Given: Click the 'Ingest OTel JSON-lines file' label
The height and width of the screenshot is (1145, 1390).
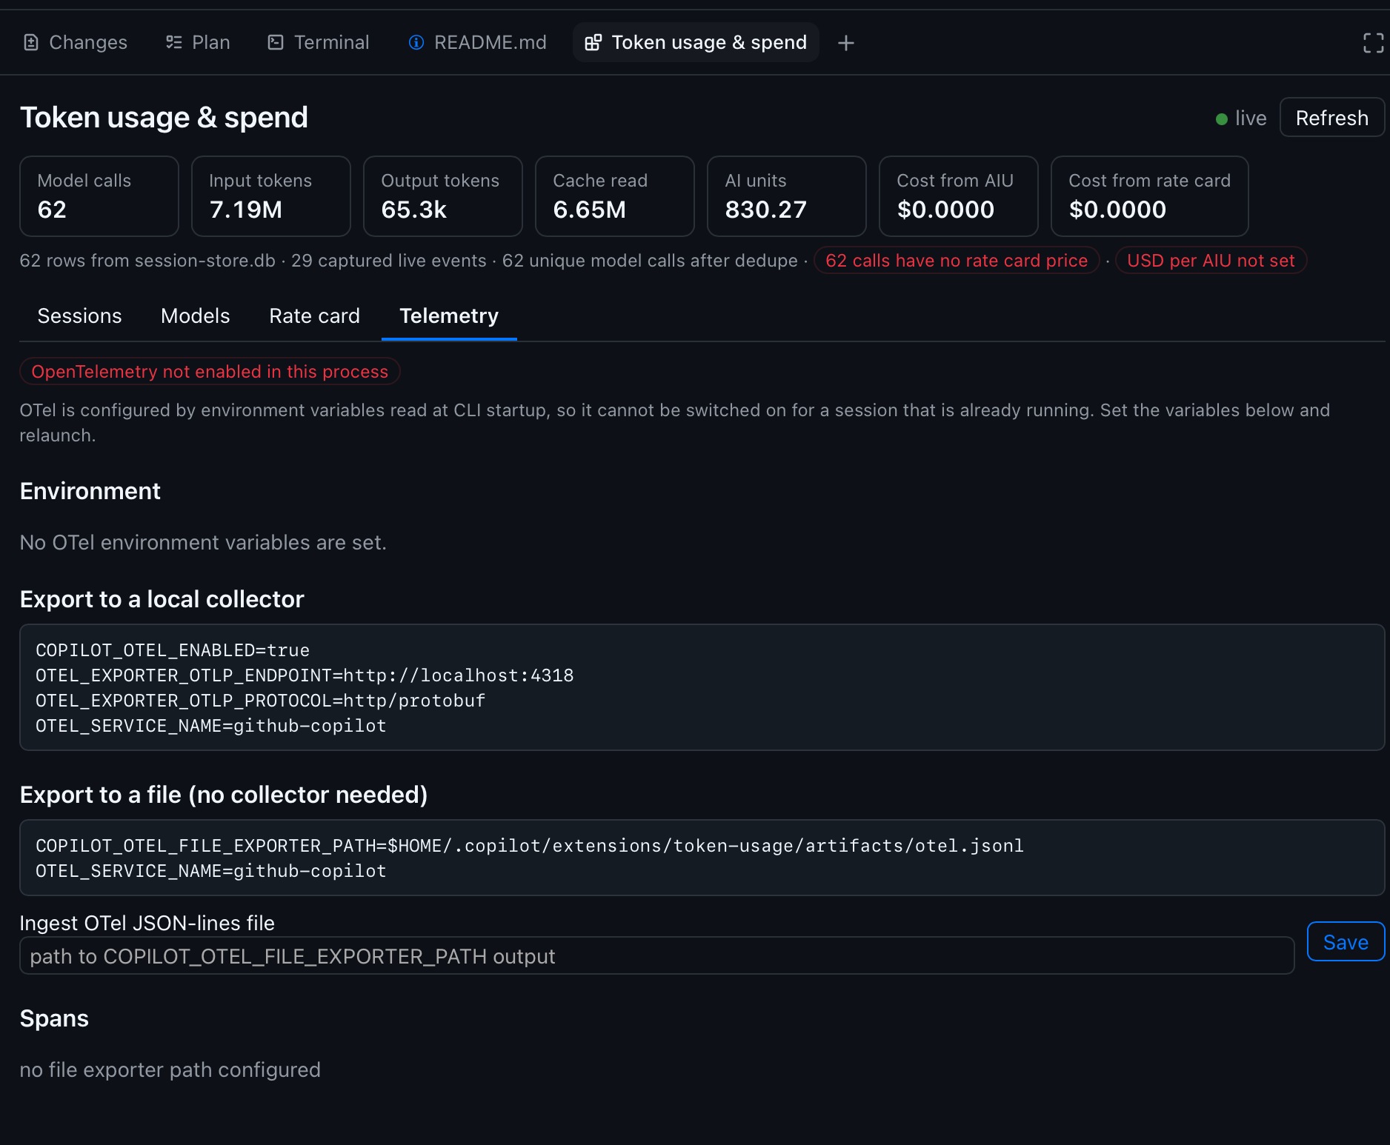Looking at the screenshot, I should (x=147, y=923).
